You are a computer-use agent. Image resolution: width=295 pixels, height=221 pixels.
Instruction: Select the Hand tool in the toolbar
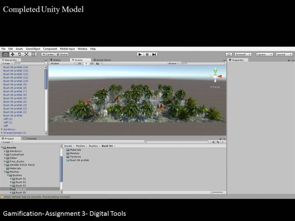tap(6, 54)
